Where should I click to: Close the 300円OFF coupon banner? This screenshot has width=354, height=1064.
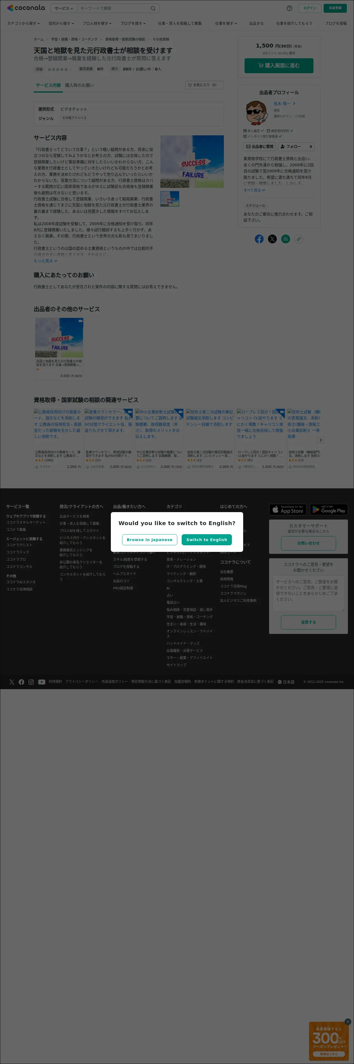[348, 1021]
